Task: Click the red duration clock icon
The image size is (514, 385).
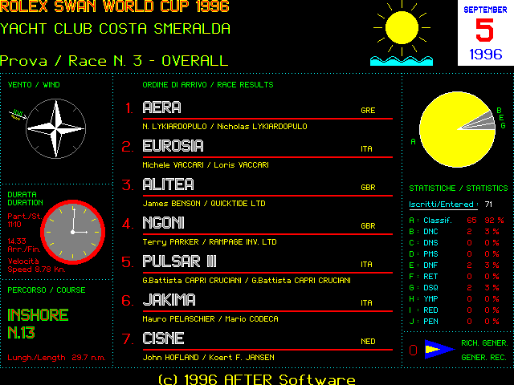Action: click(x=73, y=232)
